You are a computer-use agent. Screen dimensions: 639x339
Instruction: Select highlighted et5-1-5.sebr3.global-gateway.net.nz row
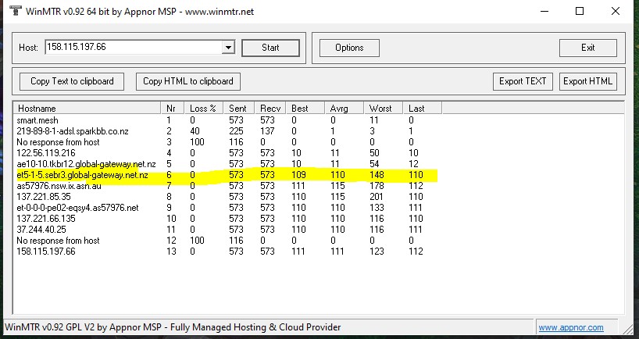(227, 175)
